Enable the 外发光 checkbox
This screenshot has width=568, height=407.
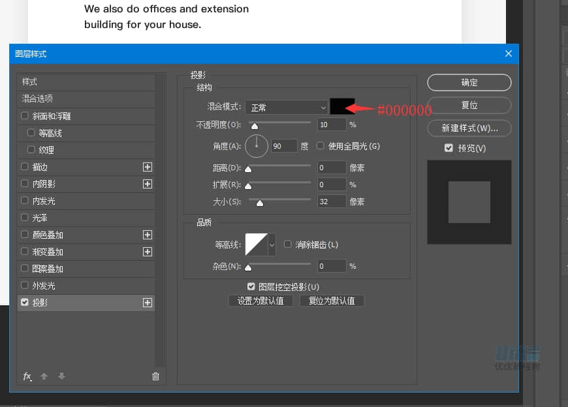[25, 286]
